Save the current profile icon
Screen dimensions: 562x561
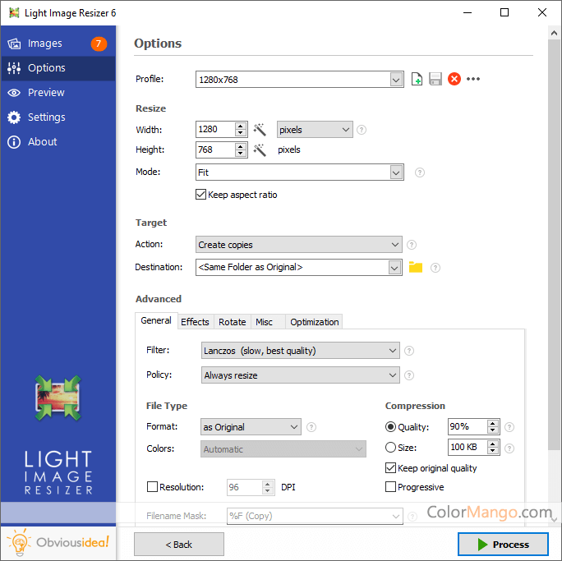[435, 79]
